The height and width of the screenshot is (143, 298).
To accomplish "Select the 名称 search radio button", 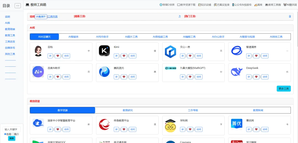I will click(x=5, y=134).
